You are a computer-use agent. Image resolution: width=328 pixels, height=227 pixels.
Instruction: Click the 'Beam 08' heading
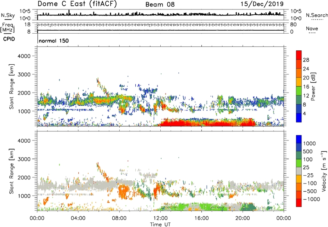160,5
